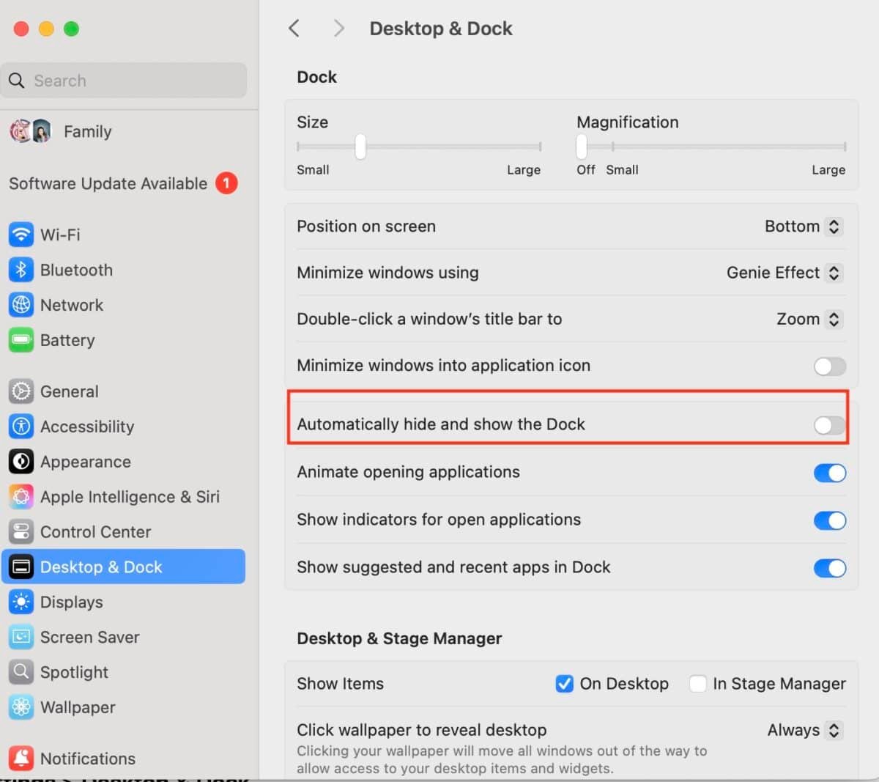879x782 pixels.
Task: Open the Appearance icon
Action: [x=21, y=462]
